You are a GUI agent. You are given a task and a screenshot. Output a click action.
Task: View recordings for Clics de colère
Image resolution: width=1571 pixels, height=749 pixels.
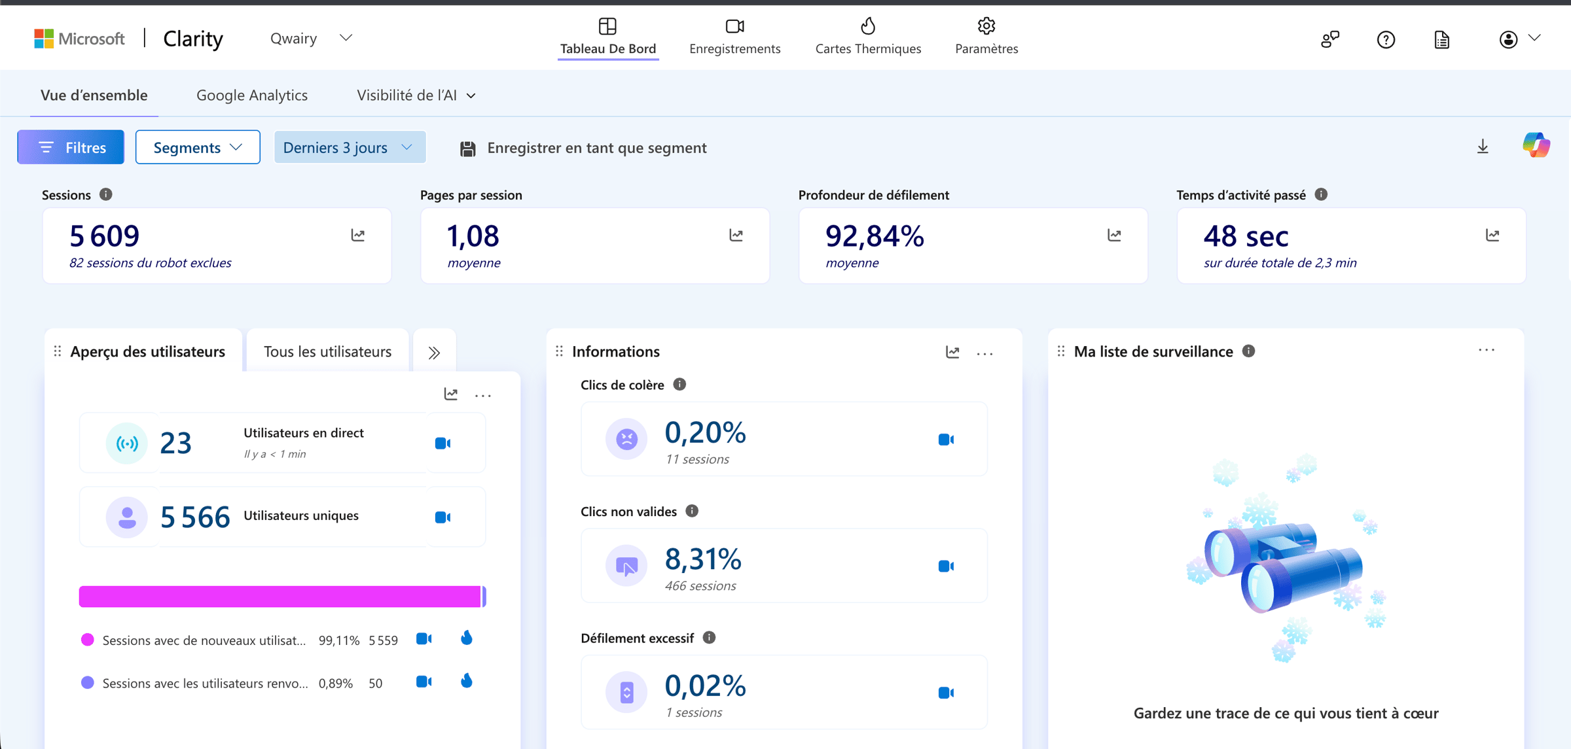tap(946, 440)
